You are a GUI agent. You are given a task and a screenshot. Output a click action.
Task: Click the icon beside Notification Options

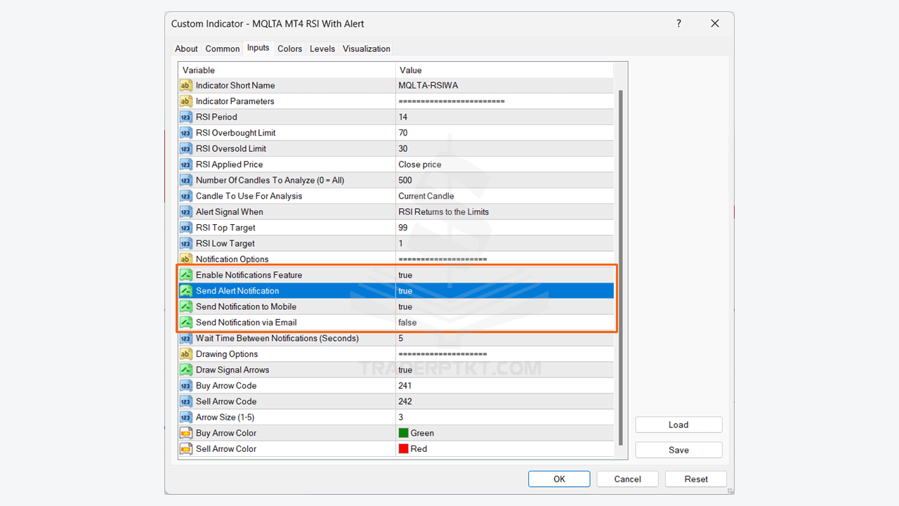point(186,259)
